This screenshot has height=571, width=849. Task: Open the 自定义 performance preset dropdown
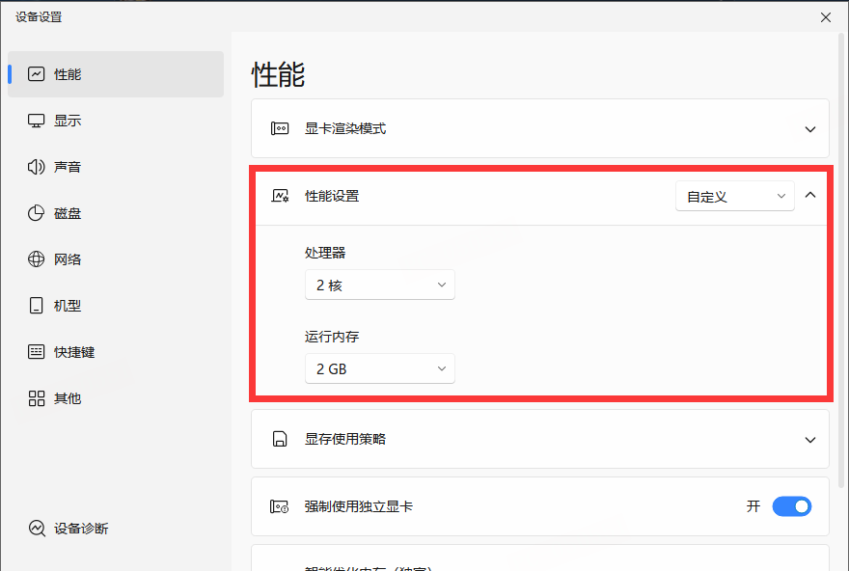pos(734,196)
